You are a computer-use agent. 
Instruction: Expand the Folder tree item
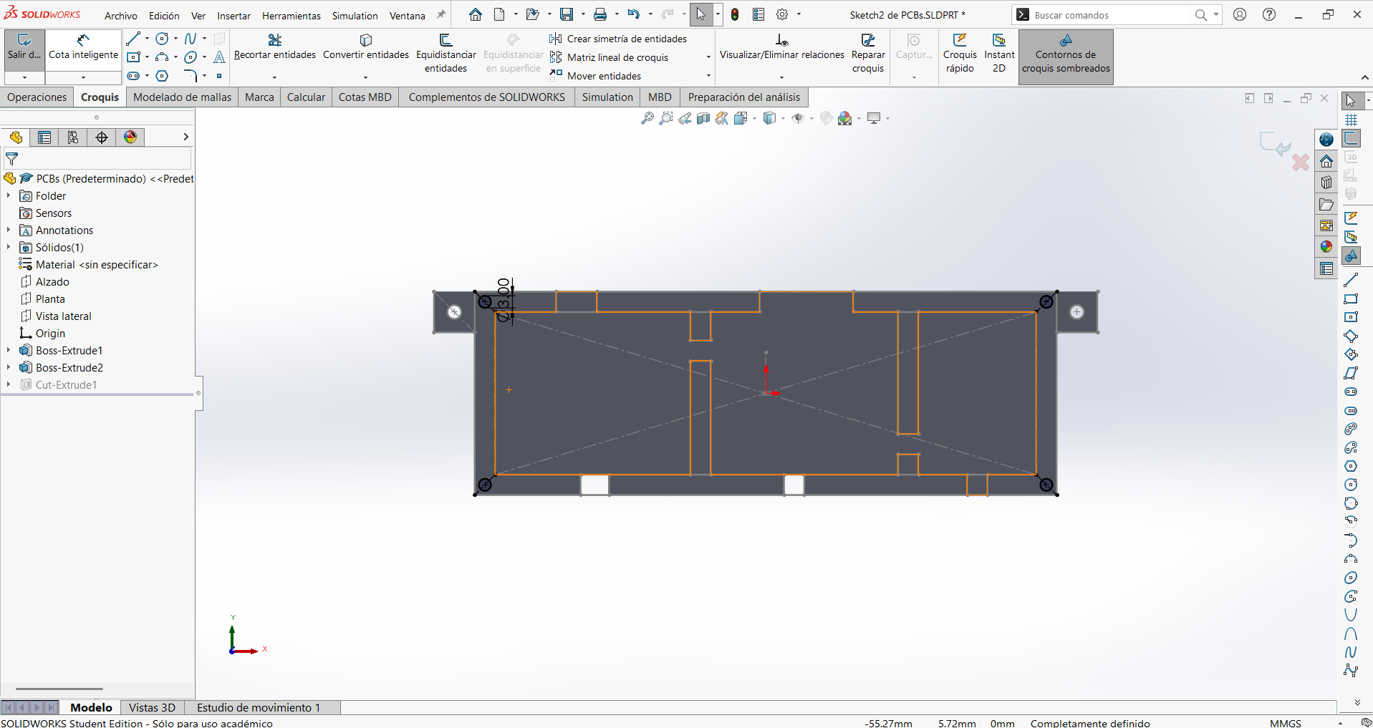coord(8,195)
